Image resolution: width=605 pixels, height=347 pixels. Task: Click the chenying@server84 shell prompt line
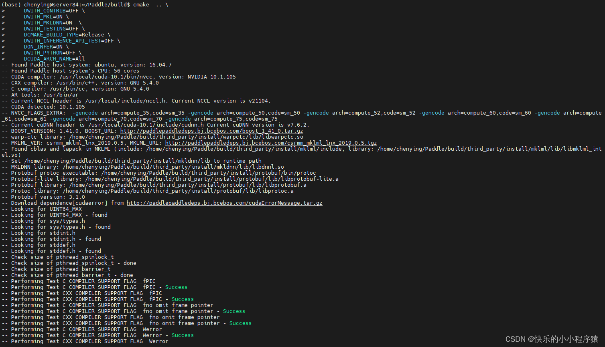tap(85, 5)
